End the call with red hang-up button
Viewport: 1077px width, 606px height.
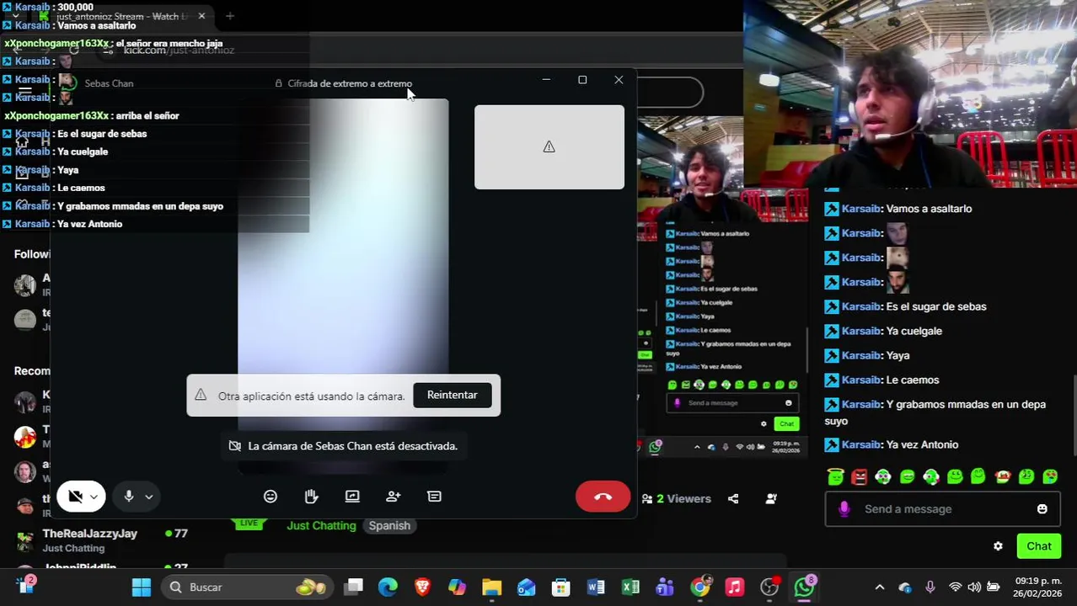pos(603,497)
